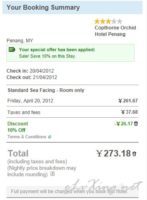Remove the 10% discount via trash icon
Viewport: 147px width, 200px height.
pos(136,124)
